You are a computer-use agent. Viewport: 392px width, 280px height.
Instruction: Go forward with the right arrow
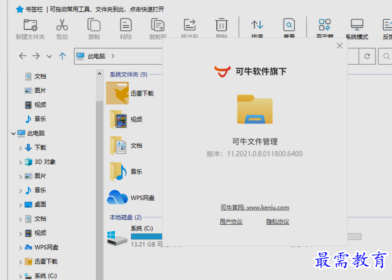tap(36, 56)
